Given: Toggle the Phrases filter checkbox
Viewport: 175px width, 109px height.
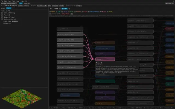Looking at the screenshot, I should 100,12.
